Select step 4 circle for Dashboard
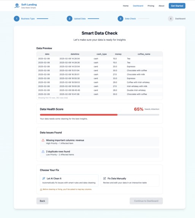The width and height of the screenshot is (195, 218). tap(171, 19)
